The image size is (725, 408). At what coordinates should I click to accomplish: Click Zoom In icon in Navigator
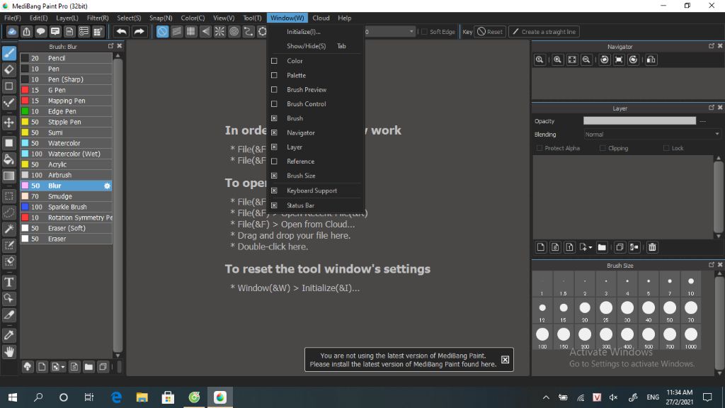[558, 59]
